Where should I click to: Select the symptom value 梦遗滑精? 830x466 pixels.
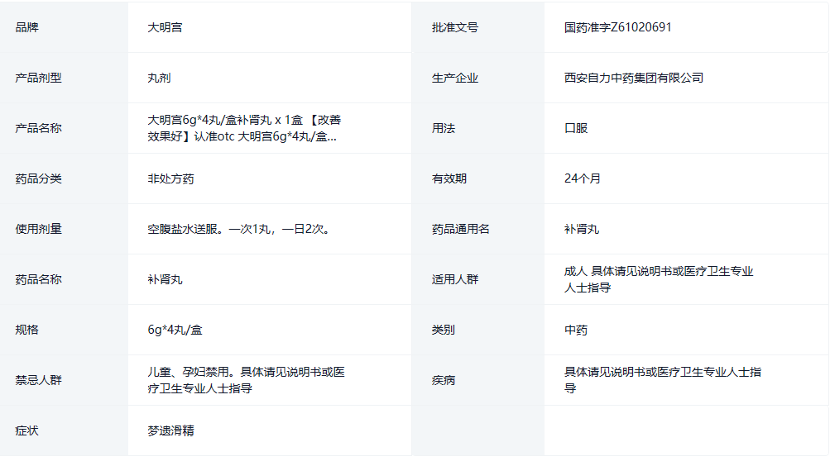[170, 430]
